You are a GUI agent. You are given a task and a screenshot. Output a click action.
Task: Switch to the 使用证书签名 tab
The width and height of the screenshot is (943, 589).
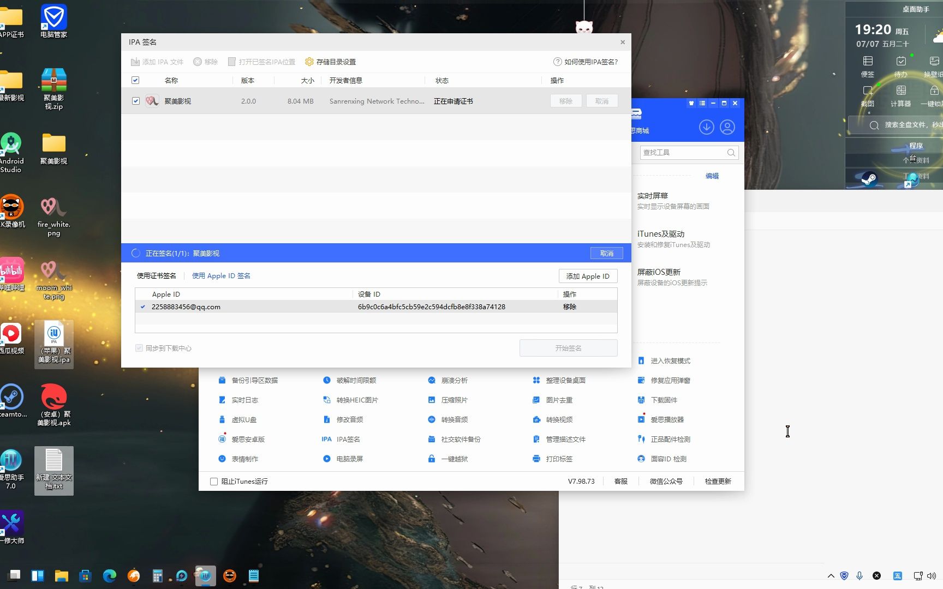tap(157, 276)
